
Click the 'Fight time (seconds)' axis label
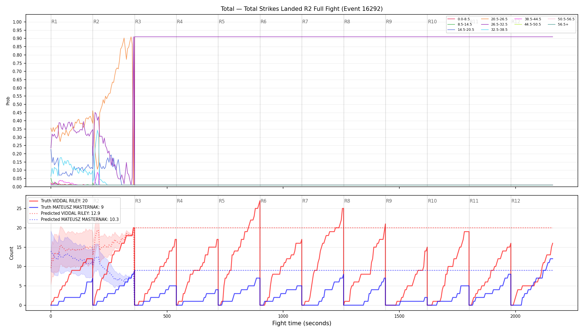click(302, 323)
